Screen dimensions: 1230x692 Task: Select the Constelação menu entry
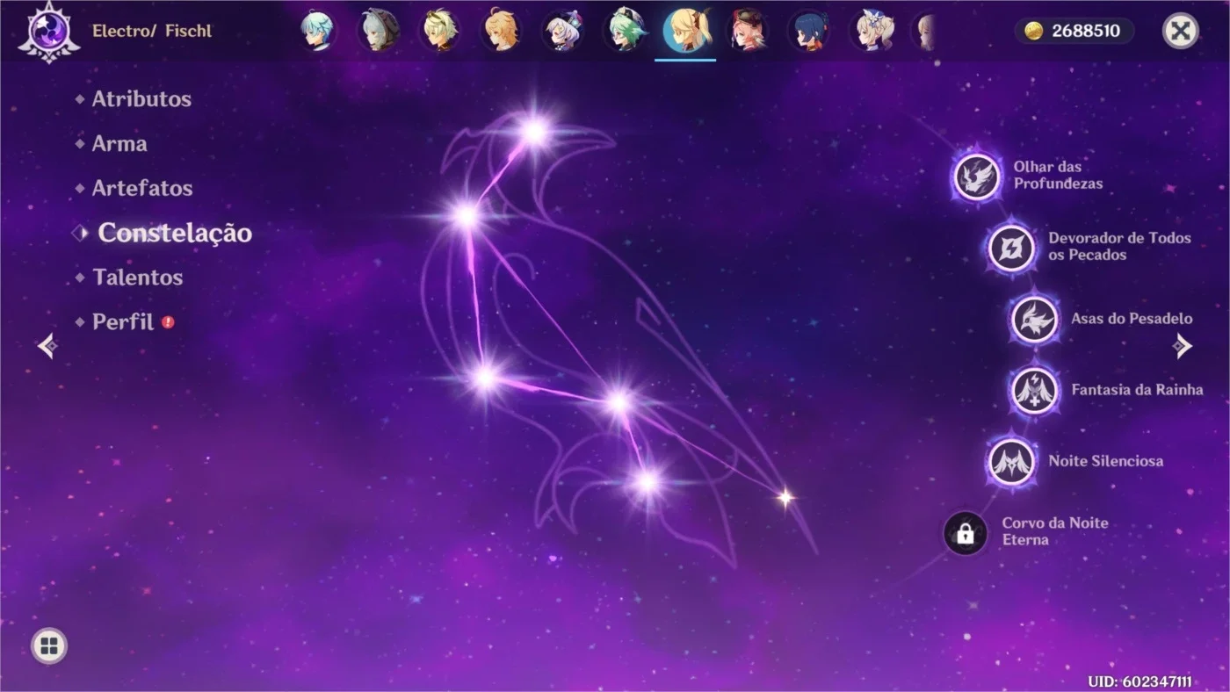175,233
